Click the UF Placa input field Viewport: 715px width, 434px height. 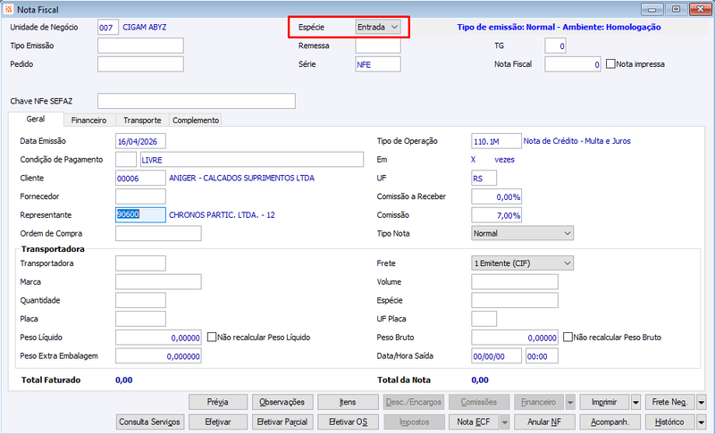484,319
